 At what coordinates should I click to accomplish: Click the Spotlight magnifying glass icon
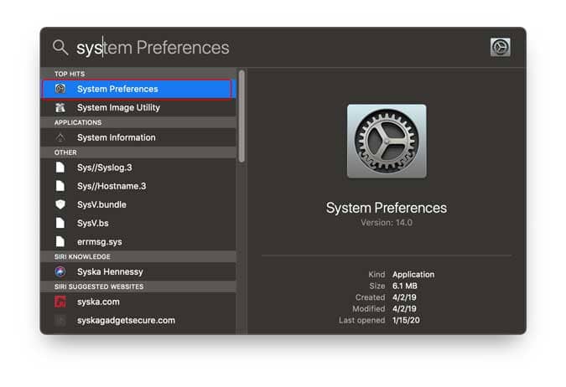point(60,47)
